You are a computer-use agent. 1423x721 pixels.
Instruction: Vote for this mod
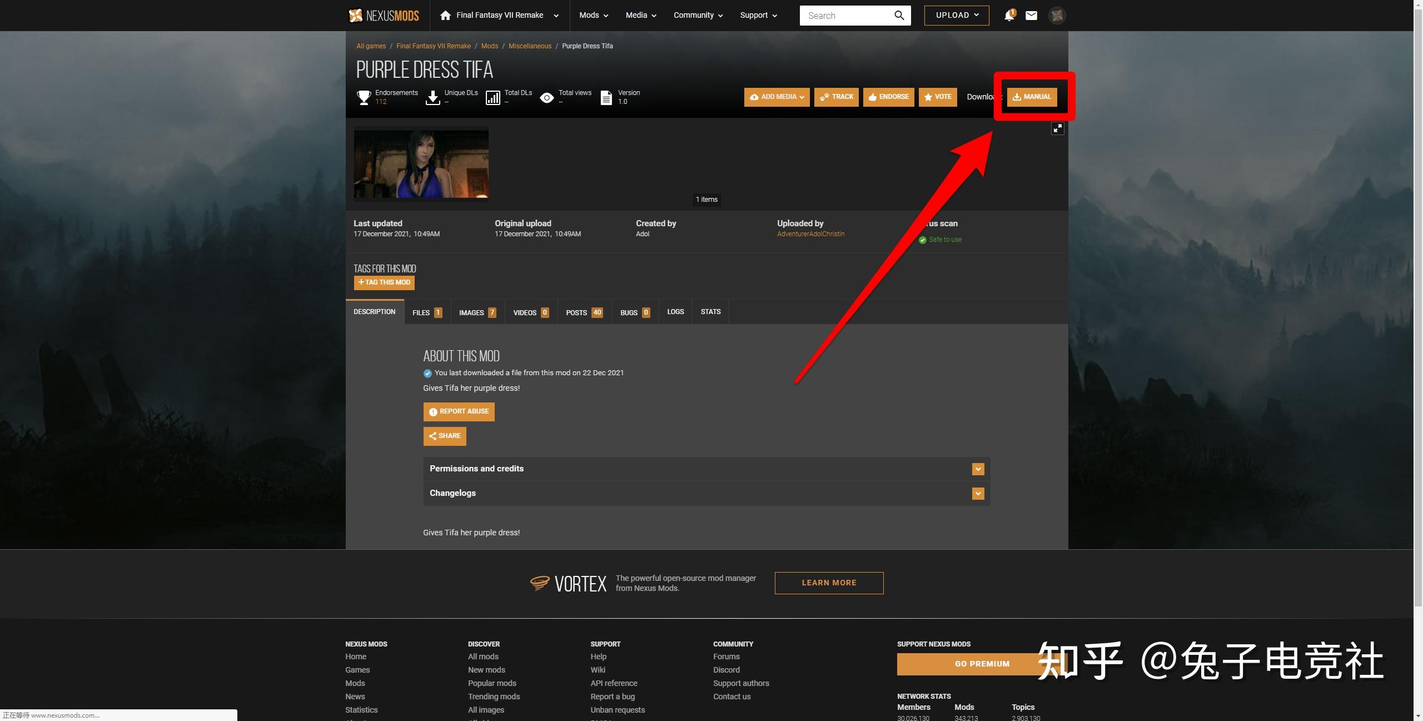937,97
